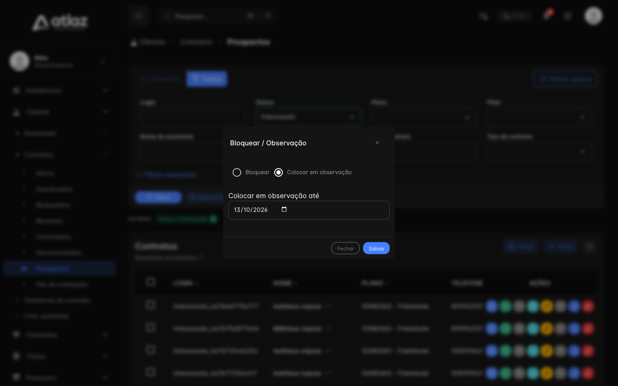
Task: Select the year value 2026 in date
Action: click(x=261, y=210)
